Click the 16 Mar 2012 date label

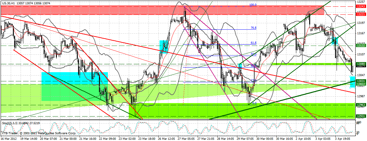point(8,139)
